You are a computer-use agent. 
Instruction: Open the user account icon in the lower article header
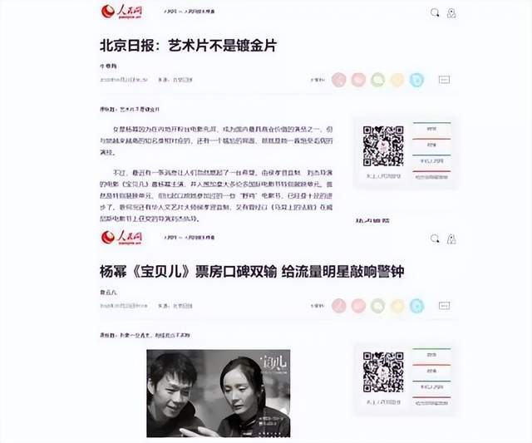coord(451,239)
